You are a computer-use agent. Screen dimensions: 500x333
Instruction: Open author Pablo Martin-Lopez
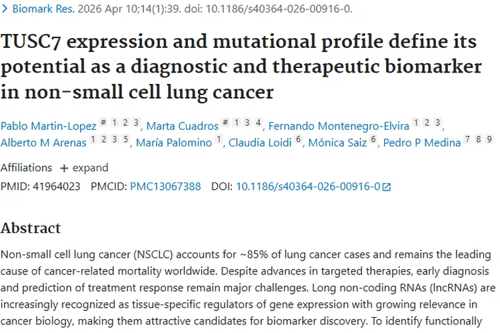[x=48, y=125]
